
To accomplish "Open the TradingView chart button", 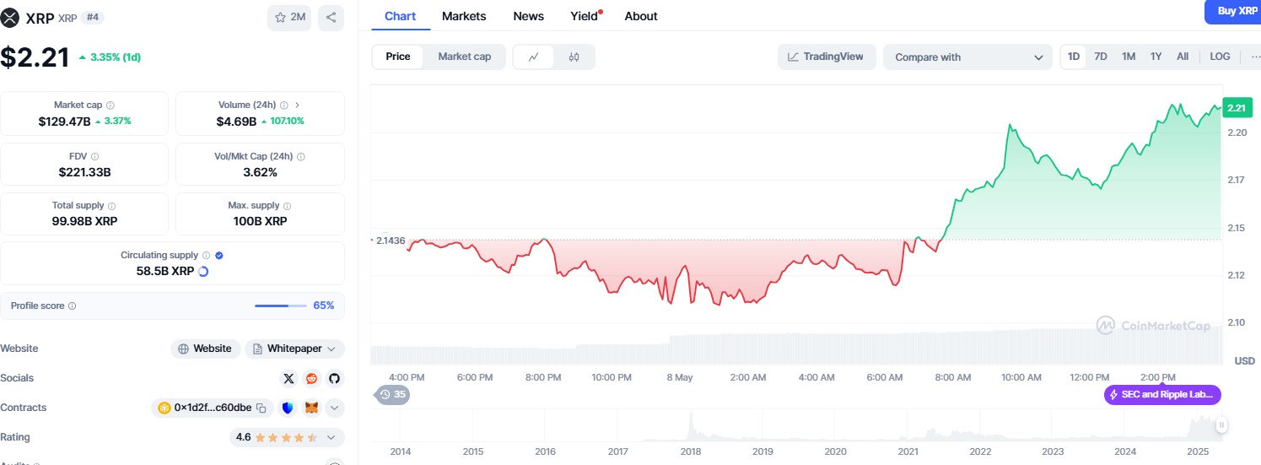I will [x=827, y=57].
